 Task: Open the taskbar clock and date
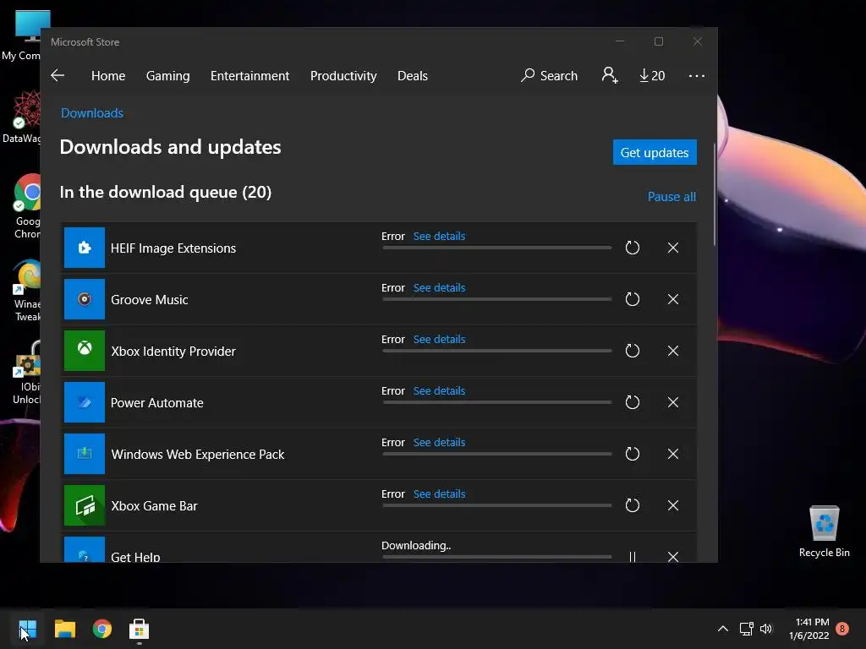[809, 629]
